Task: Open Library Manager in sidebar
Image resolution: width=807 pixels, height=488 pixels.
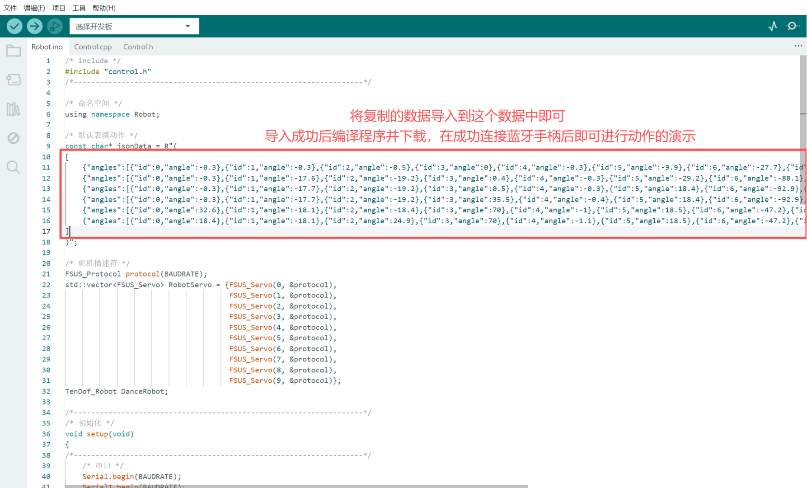Action: [14, 109]
